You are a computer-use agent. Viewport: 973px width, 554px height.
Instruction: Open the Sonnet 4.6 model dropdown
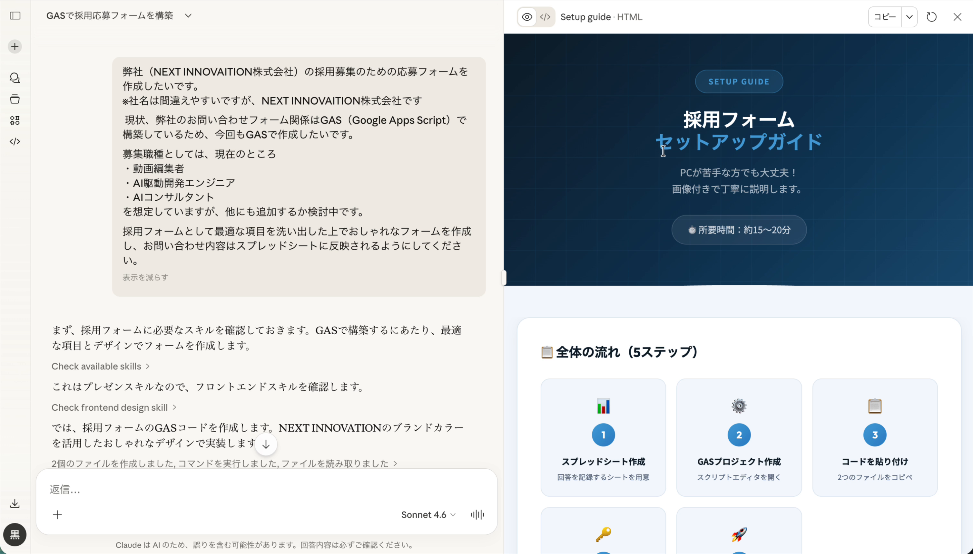pos(427,514)
